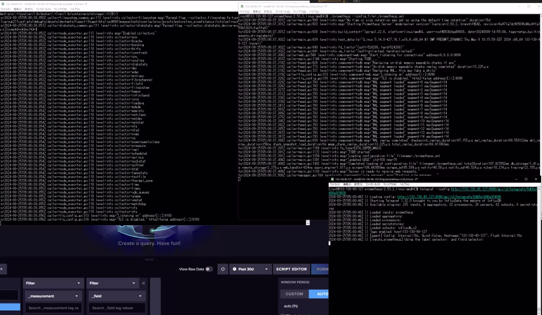Click the "Server is ready to receive web requests." line
Screen dimensions: 542x315
tap(328, 172)
